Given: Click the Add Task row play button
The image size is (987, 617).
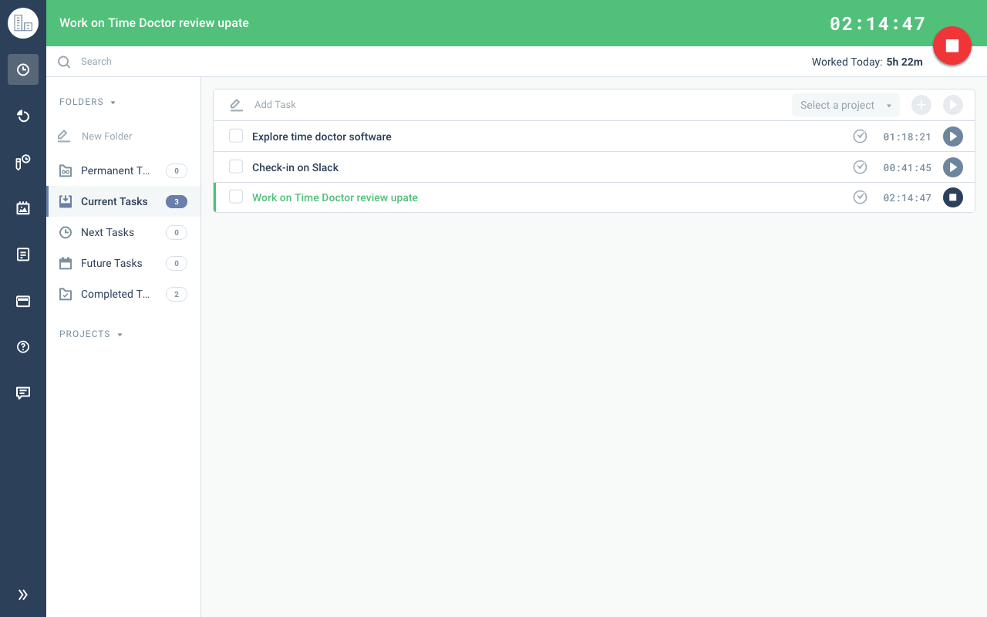Looking at the screenshot, I should 953,105.
